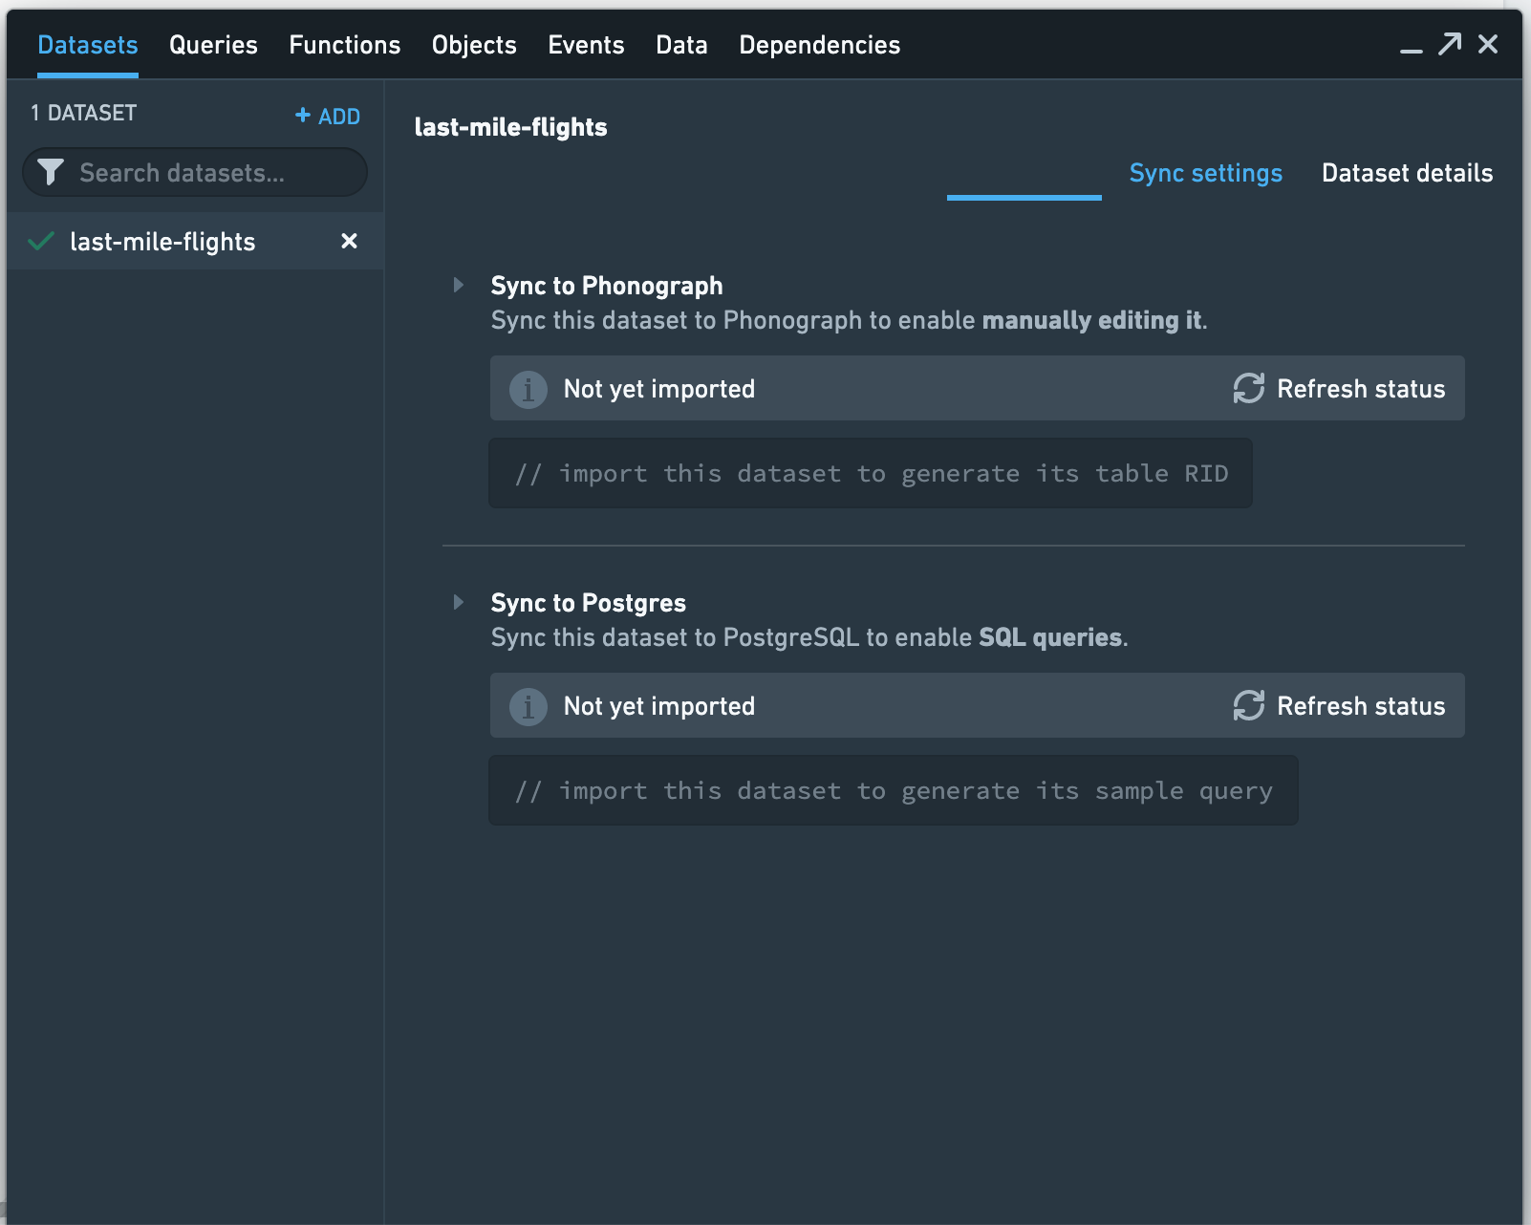Click the sample query code placeholder
The height and width of the screenshot is (1225, 1531).
[x=894, y=790]
